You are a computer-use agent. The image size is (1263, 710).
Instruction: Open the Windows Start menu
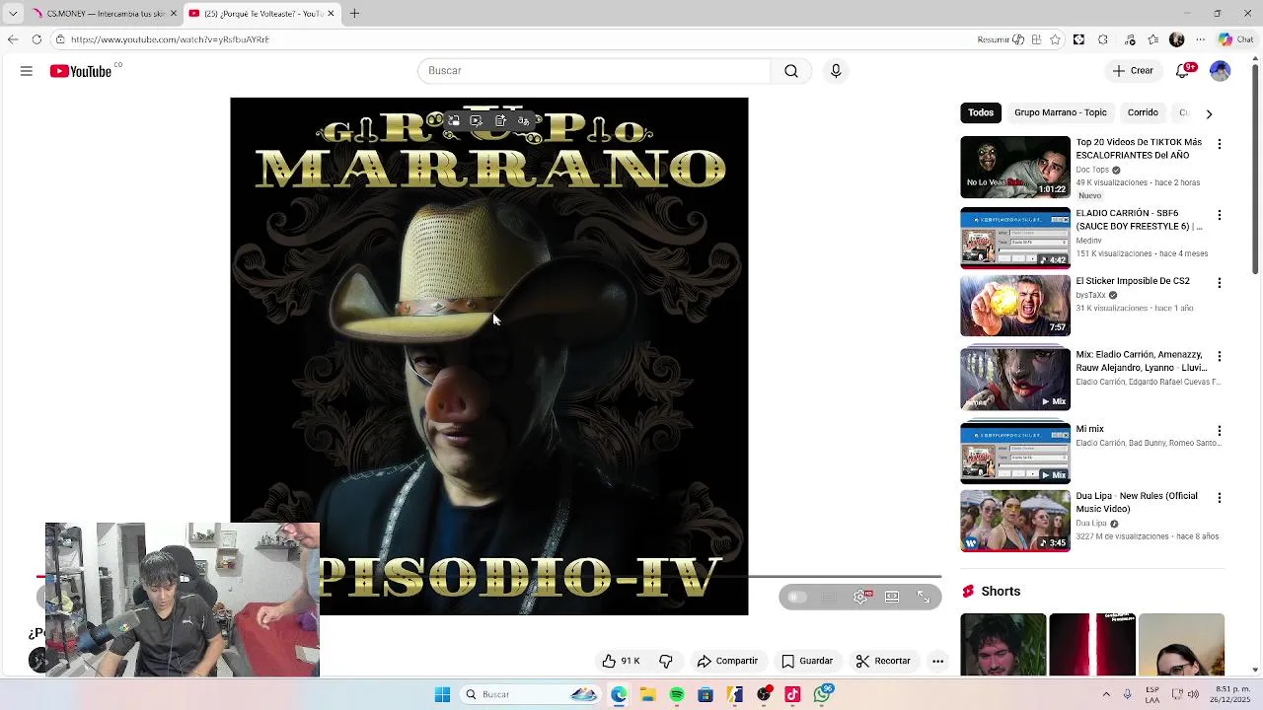pos(443,695)
